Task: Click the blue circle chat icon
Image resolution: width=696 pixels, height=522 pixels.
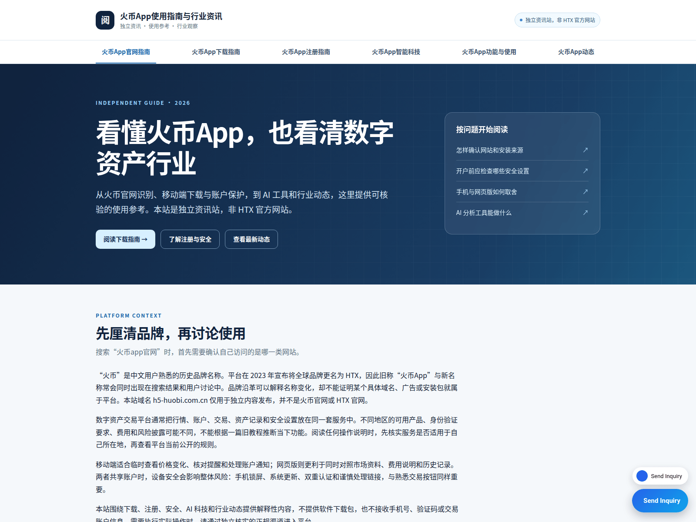Action: click(x=642, y=476)
